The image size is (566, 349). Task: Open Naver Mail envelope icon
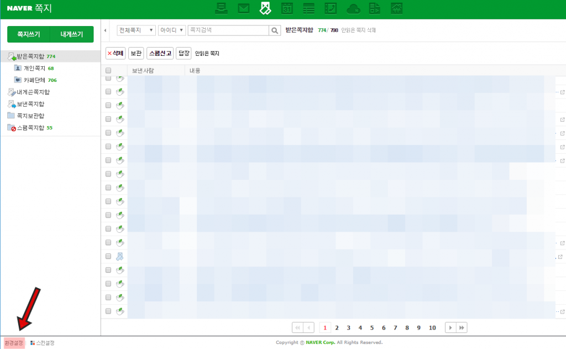click(244, 8)
